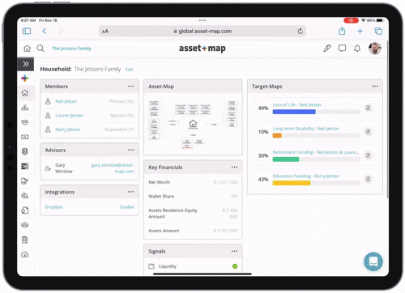
Task: Open the shield sidebar icon
Action: 25,151
